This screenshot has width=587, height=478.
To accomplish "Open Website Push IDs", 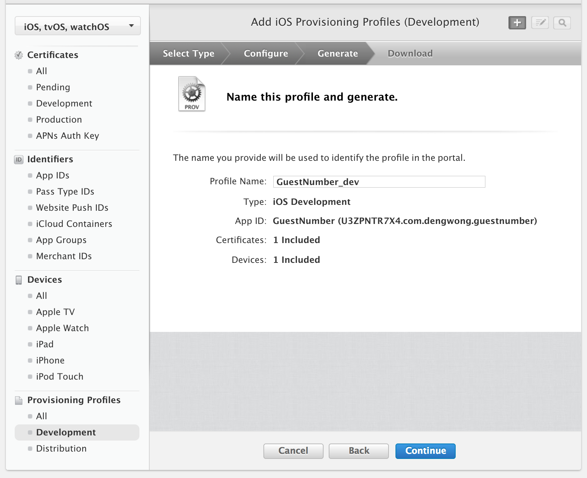I will [72, 208].
